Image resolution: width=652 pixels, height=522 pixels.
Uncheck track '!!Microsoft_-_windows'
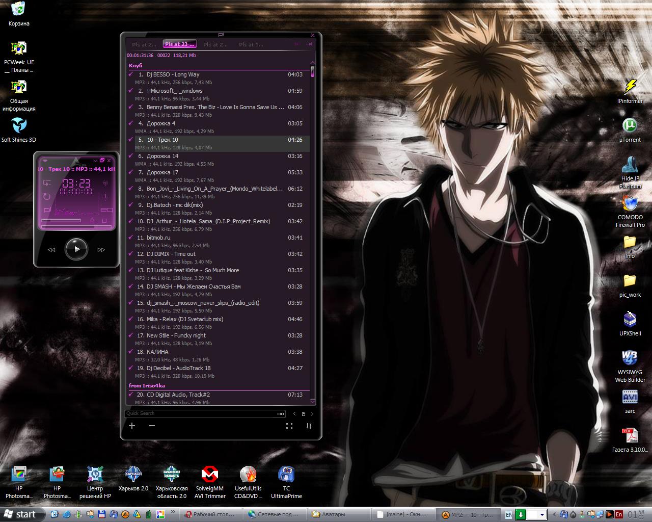click(x=131, y=91)
